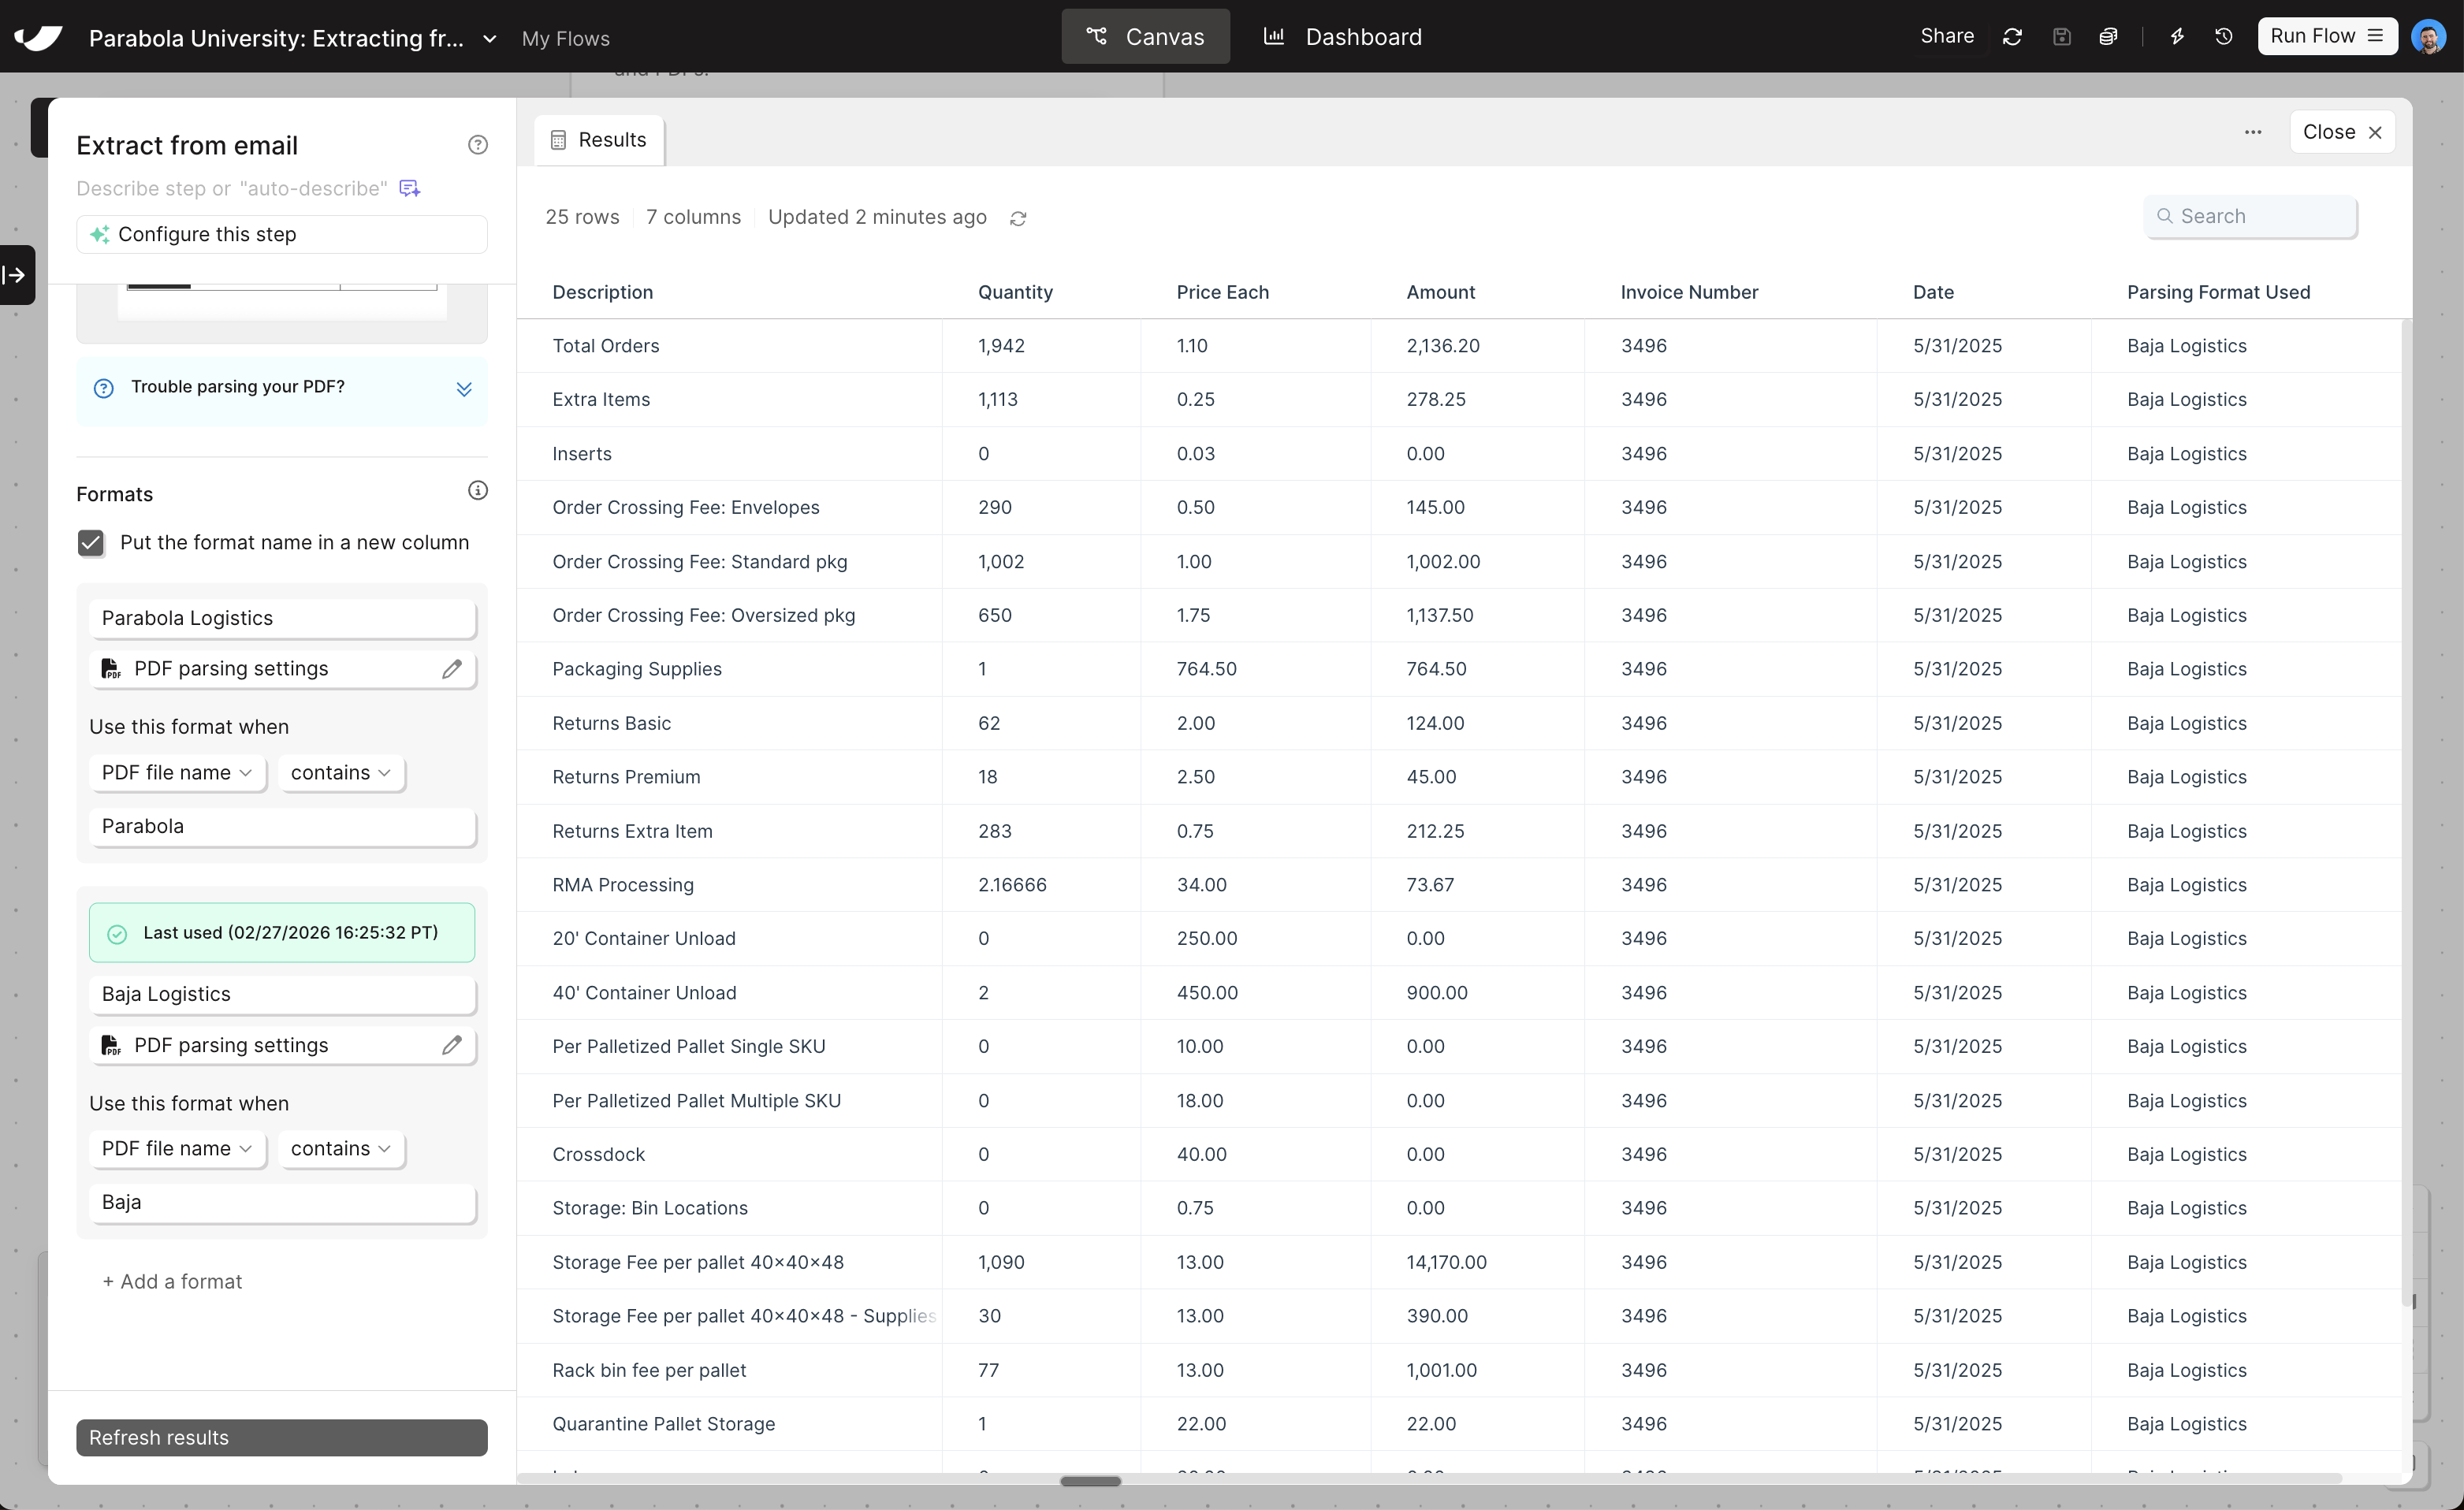2464x1510 pixels.
Task: Refresh results icon next to Updated timestamp
Action: (1018, 218)
